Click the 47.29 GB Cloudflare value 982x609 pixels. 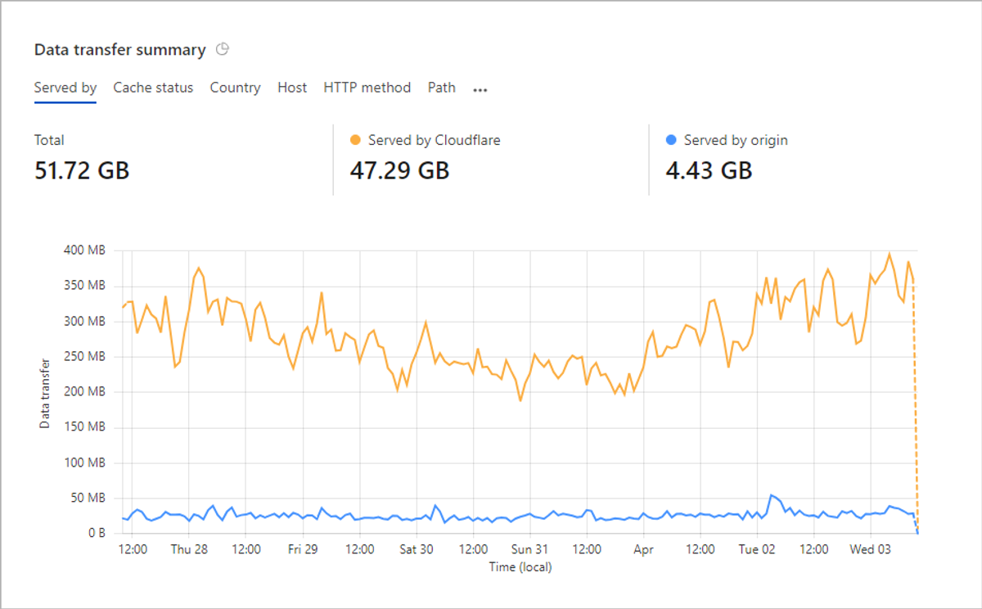(x=399, y=170)
